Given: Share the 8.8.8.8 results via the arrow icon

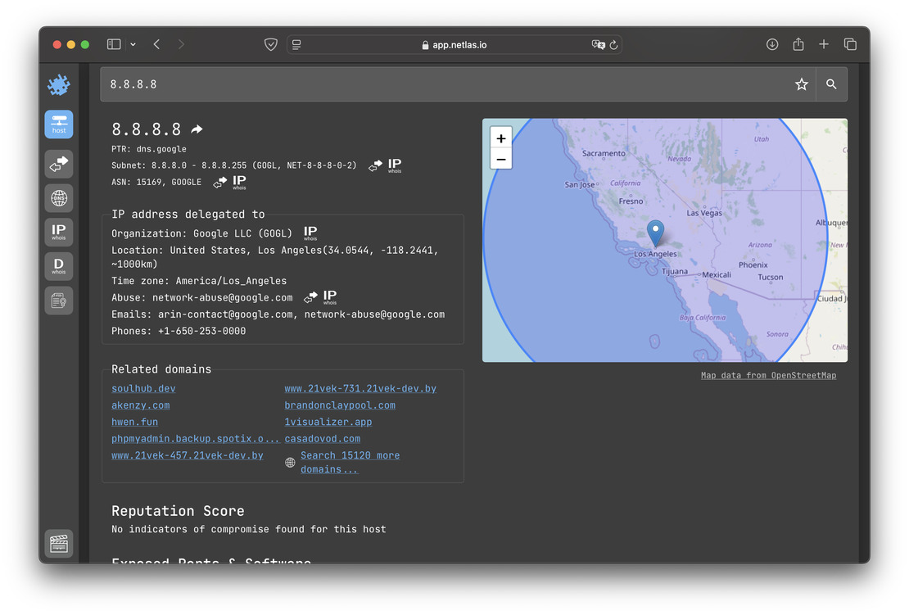Looking at the screenshot, I should coord(195,129).
